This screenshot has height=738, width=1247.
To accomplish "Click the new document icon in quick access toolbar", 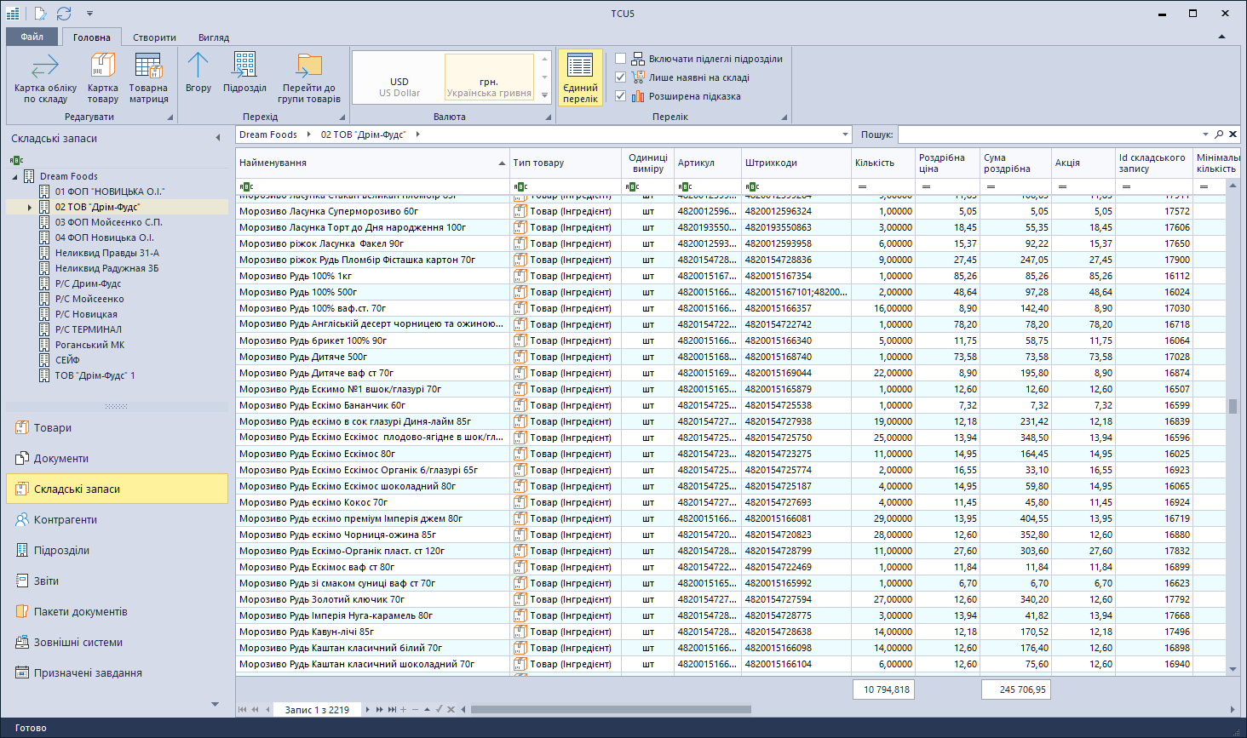I will point(40,14).
